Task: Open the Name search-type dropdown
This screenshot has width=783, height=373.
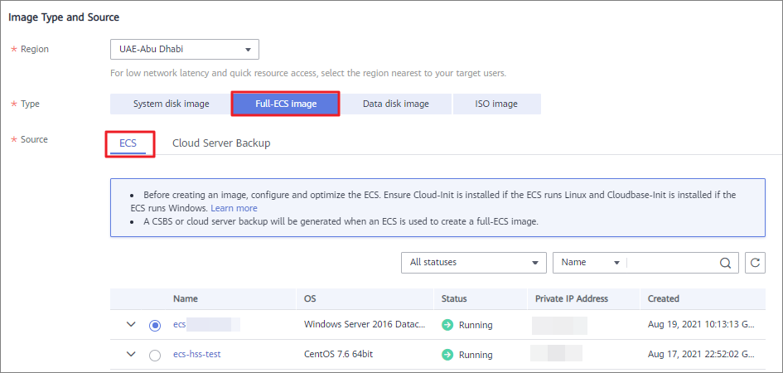Action: click(x=590, y=263)
